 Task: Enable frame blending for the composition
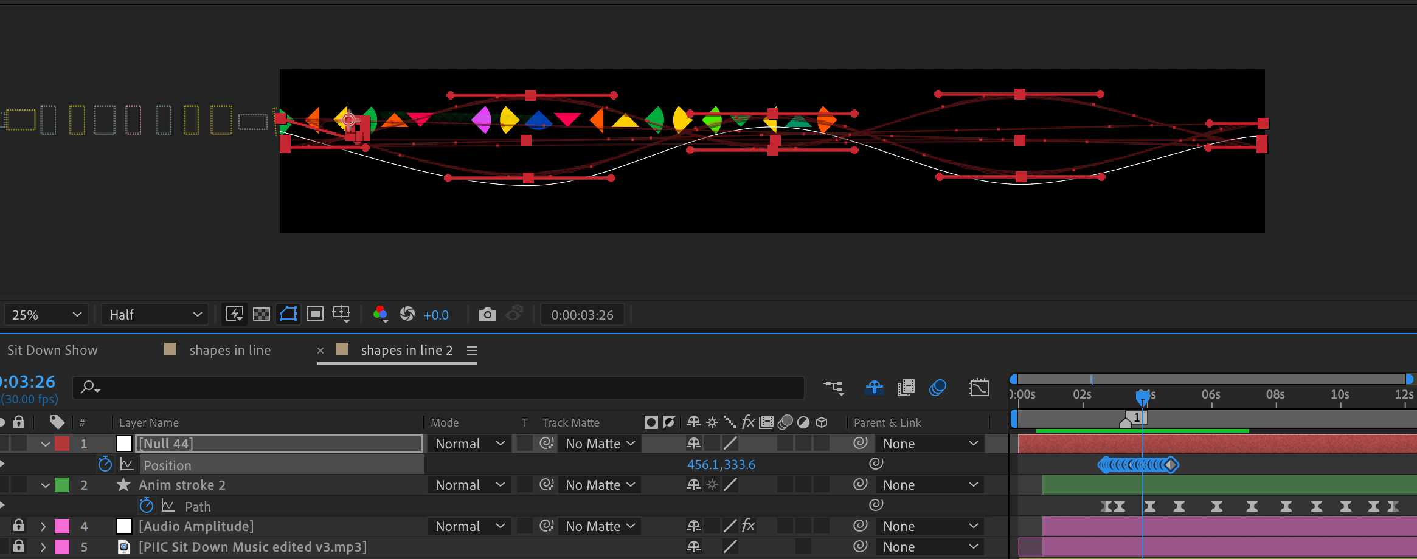(x=906, y=387)
